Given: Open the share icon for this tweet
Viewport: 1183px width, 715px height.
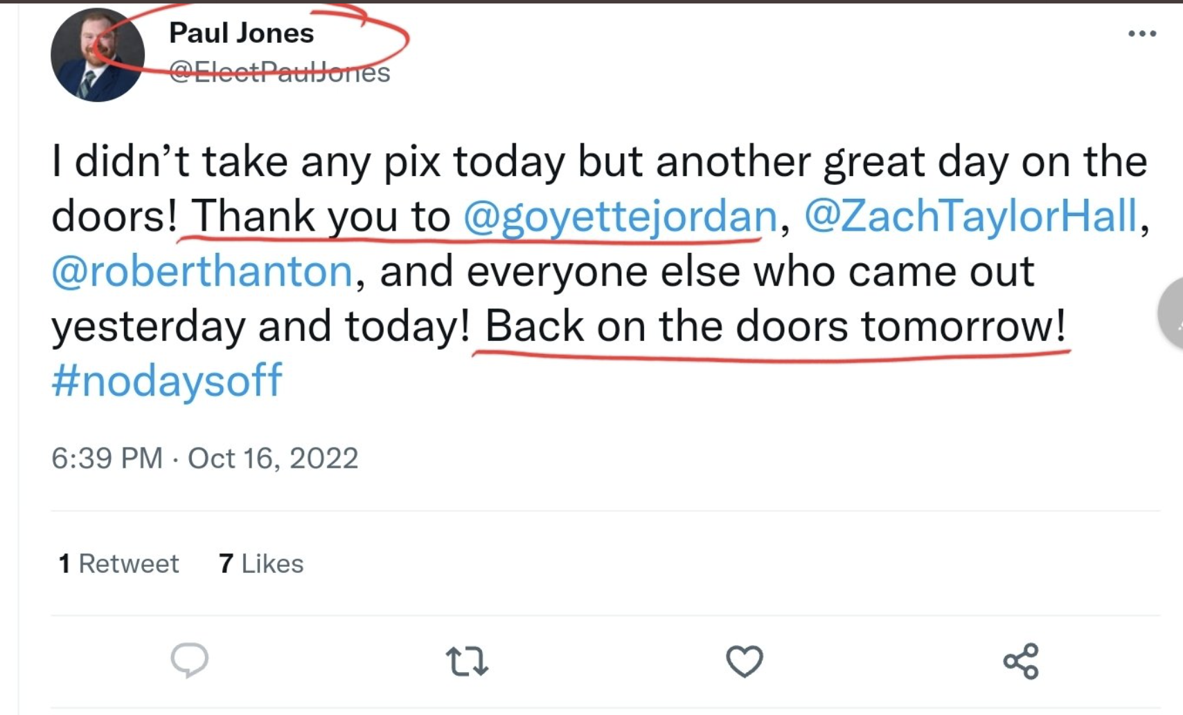Looking at the screenshot, I should [x=1021, y=661].
